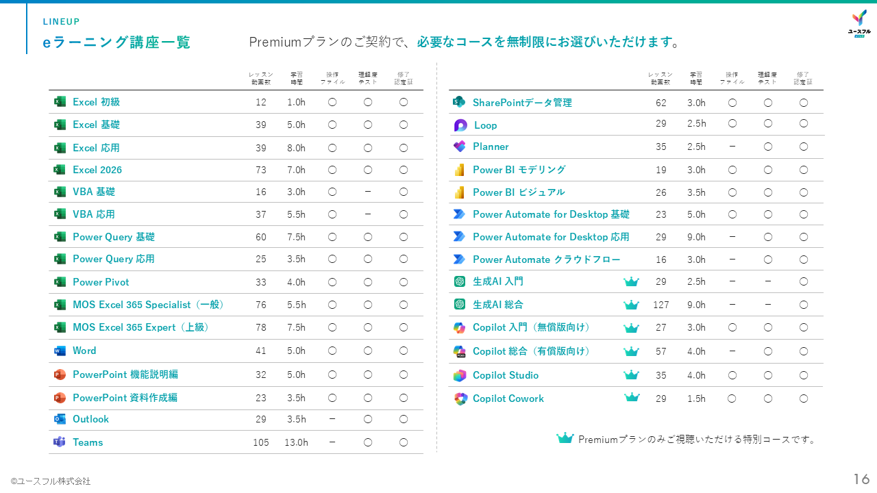
Task: Click the ©ユースフル株式会社 footer text
Action: click(x=50, y=481)
